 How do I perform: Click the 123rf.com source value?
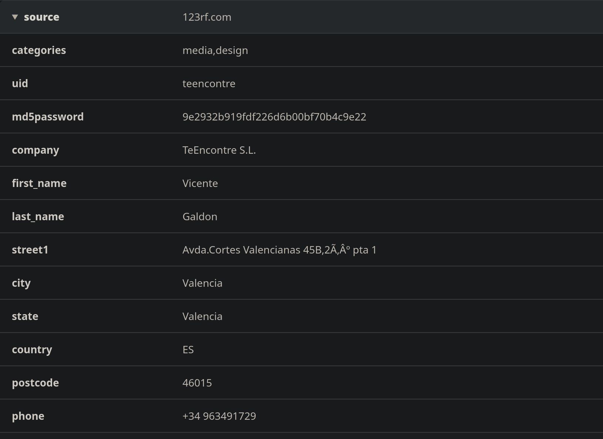pos(207,17)
